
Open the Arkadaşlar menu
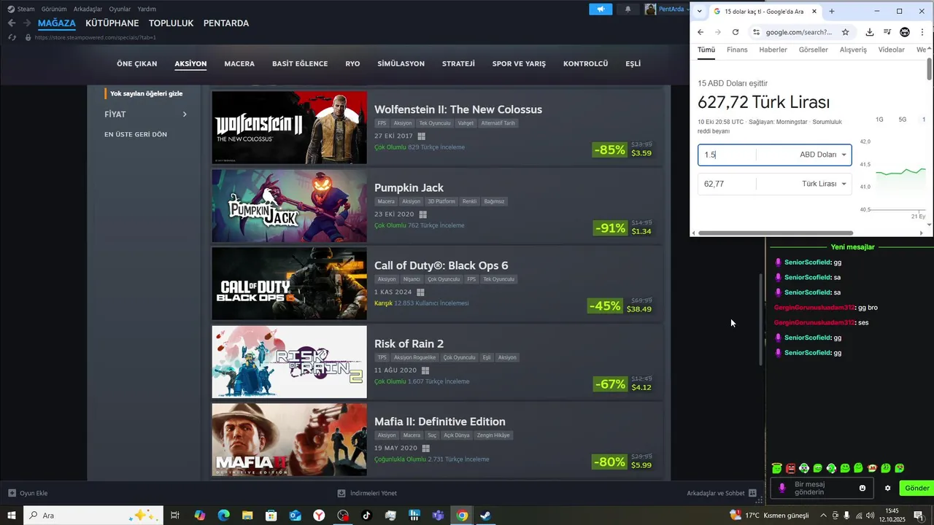(x=88, y=9)
